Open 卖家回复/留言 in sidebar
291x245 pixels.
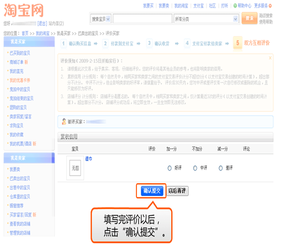pos(21,117)
